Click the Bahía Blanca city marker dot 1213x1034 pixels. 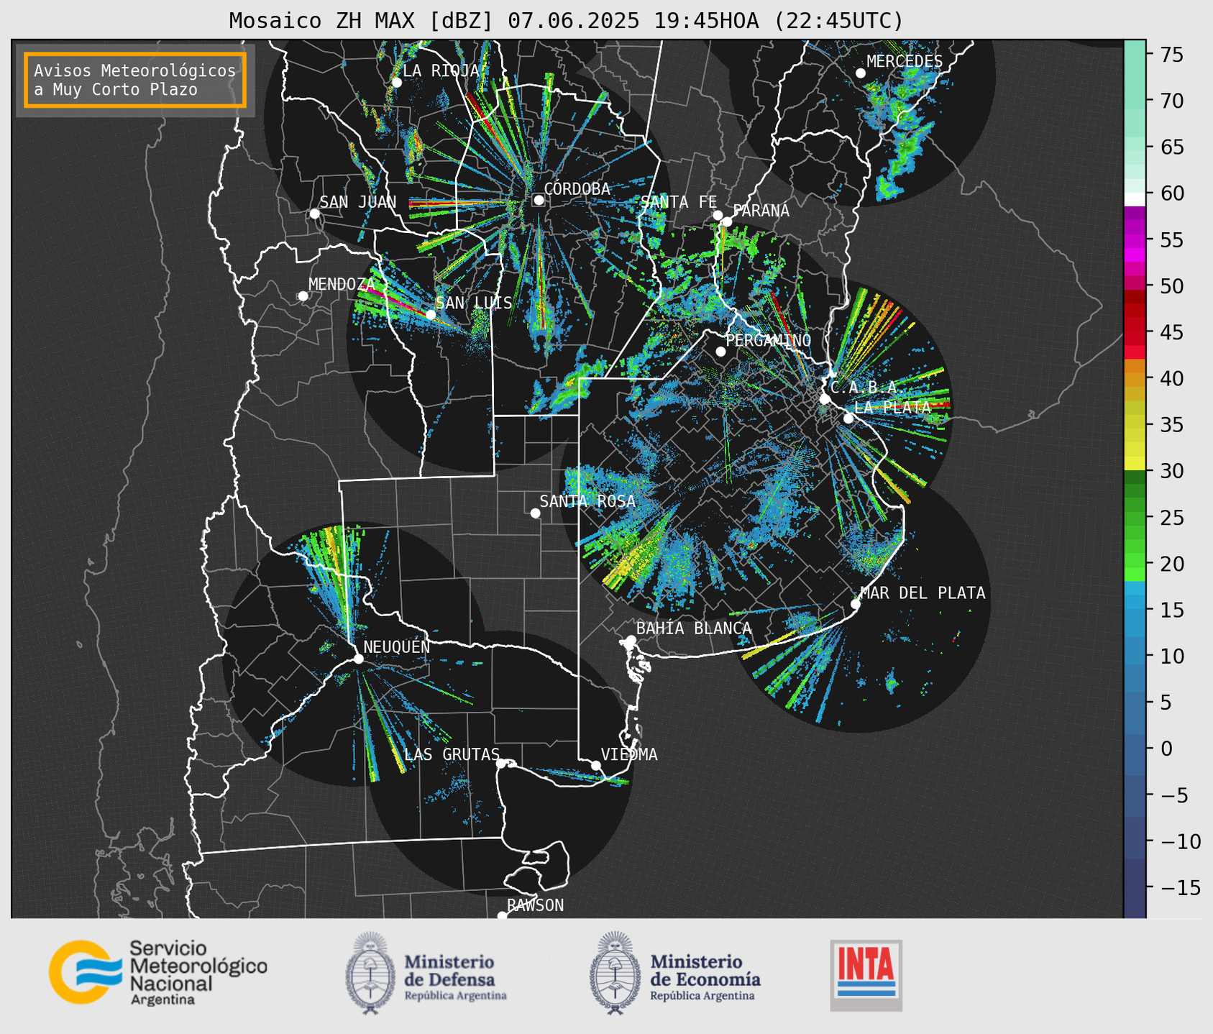point(631,640)
